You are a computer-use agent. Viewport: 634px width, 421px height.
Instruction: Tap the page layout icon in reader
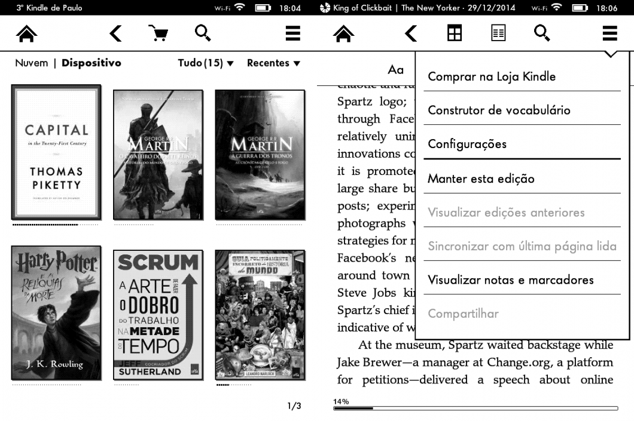pos(498,35)
